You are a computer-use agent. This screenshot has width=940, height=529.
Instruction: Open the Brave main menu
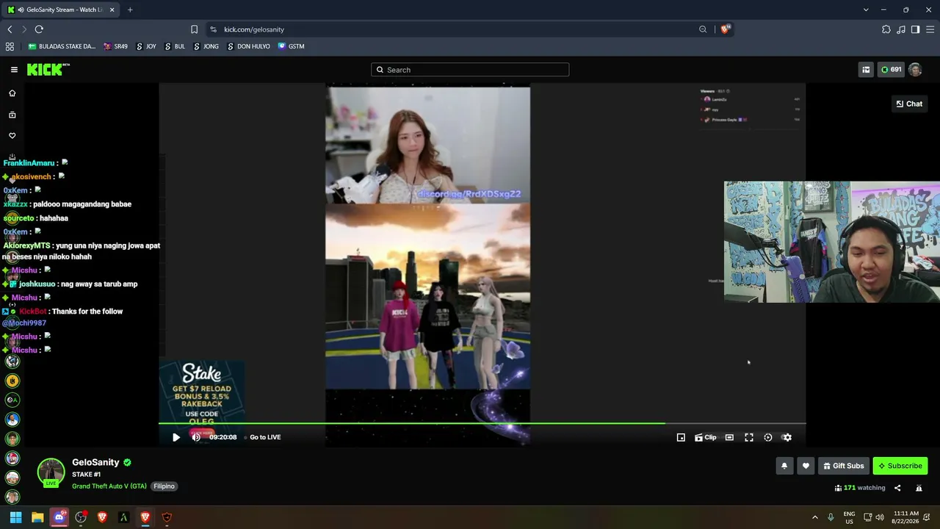coord(930,29)
